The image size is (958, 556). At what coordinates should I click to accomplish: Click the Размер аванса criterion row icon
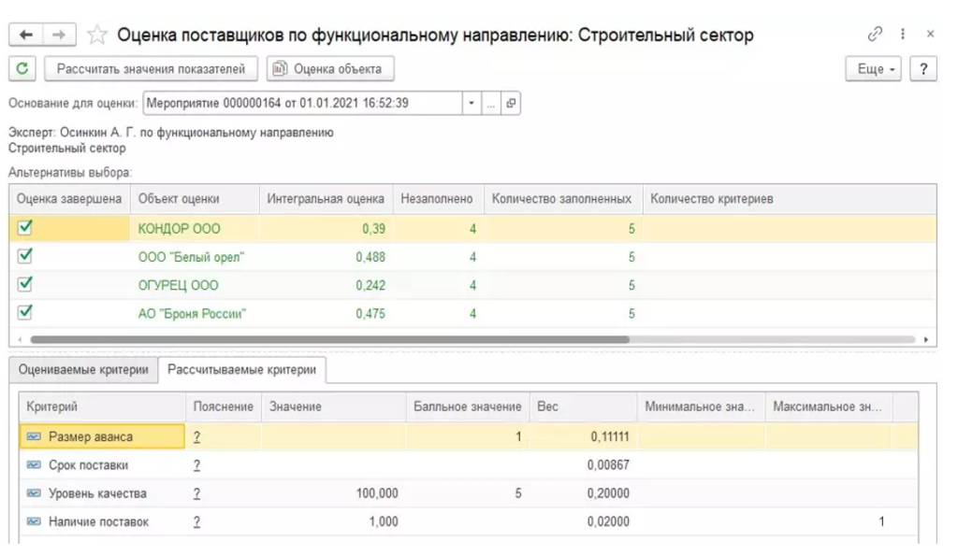tap(35, 436)
